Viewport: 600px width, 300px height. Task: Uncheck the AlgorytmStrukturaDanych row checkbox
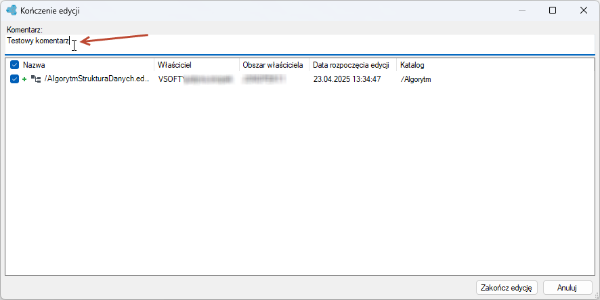pyautogui.click(x=14, y=79)
